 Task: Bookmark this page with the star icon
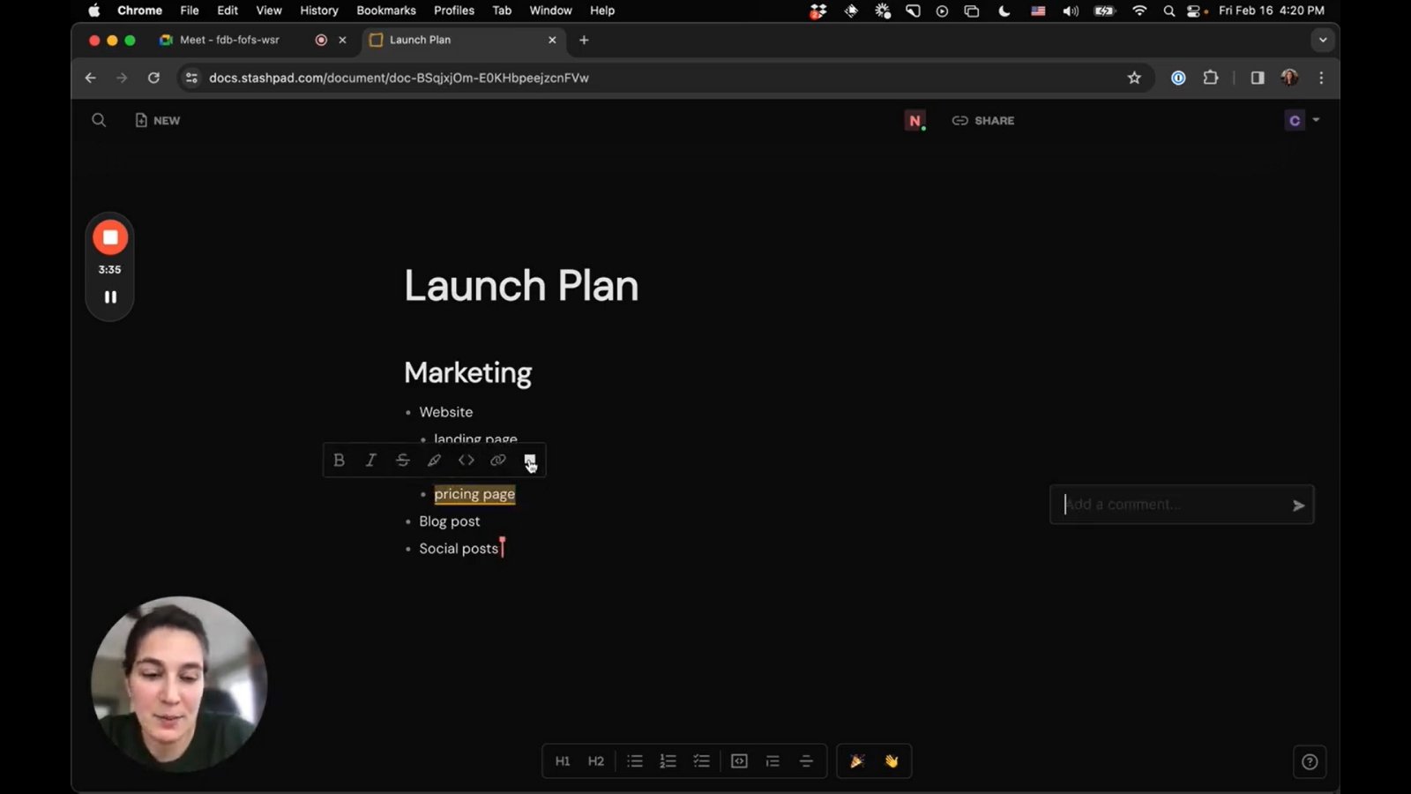[1134, 78]
